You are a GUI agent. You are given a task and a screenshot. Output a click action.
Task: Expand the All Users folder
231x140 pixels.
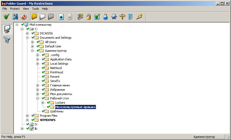(x=33, y=42)
